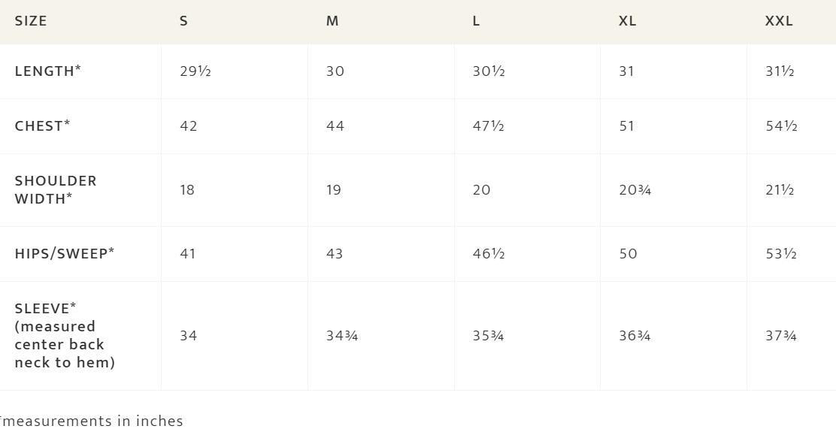Image resolution: width=836 pixels, height=432 pixels.
Task: Click the 50 hips value for XL
Action: click(x=628, y=254)
